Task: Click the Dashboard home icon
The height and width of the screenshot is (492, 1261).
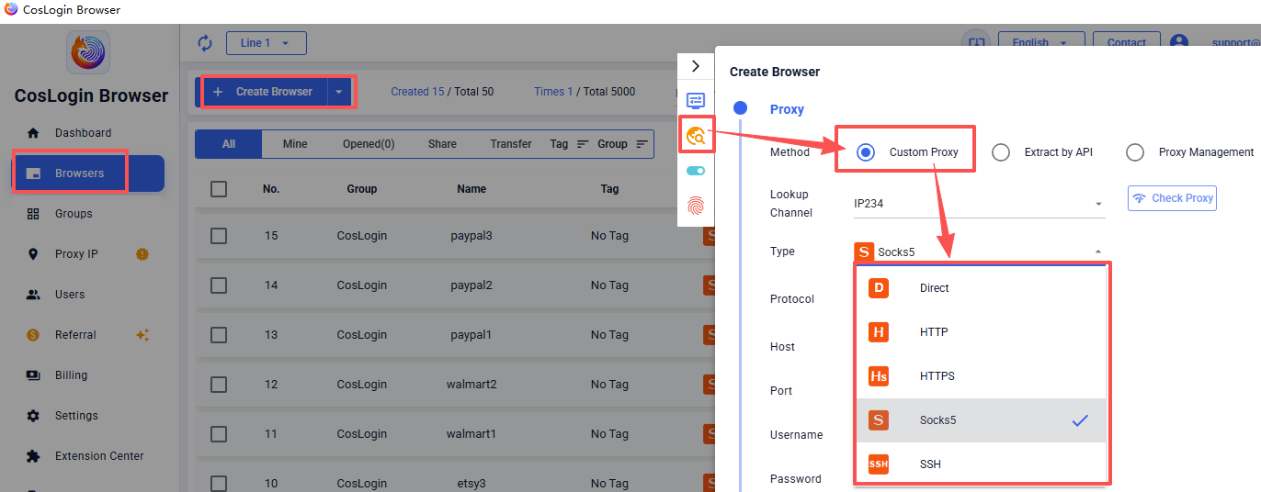Action: 33,133
